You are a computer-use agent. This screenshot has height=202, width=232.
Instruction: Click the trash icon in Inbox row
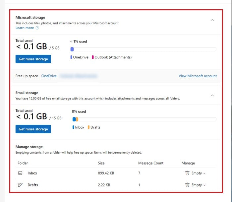(187, 173)
